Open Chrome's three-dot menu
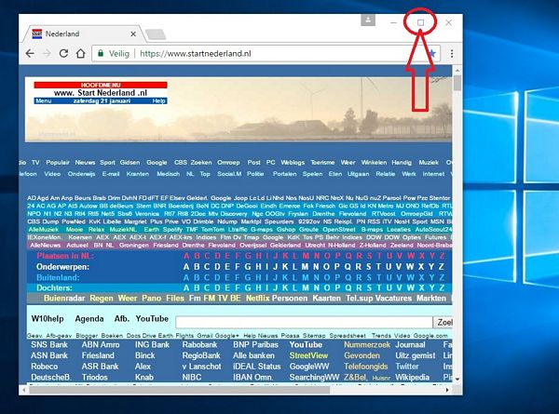The width and height of the screenshot is (559, 414). pyautogui.click(x=452, y=53)
